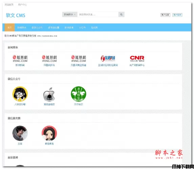Click the ifeng logo above 凤凰网商业频道
This screenshot has height=169, width=194.
click(79, 58)
